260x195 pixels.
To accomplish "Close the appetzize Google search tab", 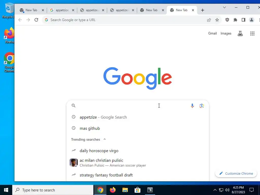I will 73,10.
